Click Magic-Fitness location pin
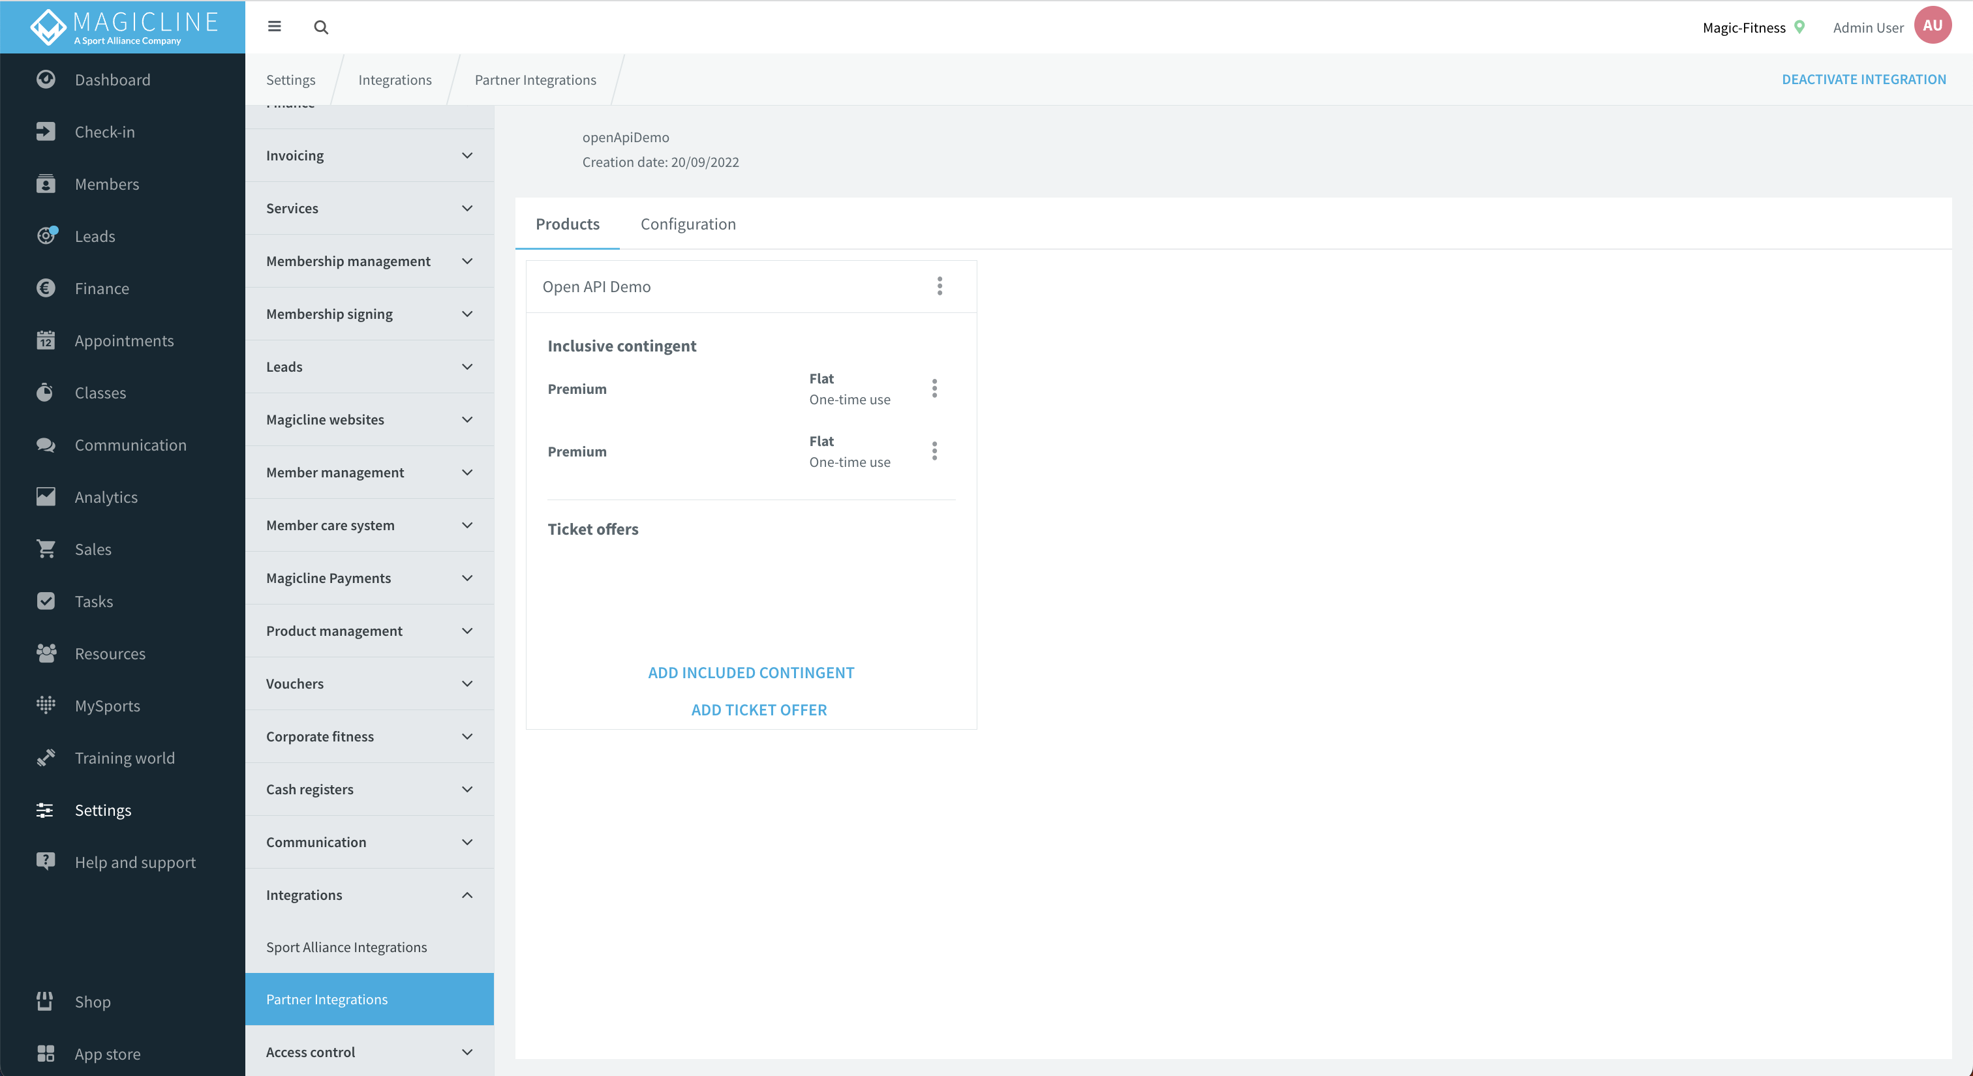The height and width of the screenshot is (1076, 1973). [x=1800, y=27]
